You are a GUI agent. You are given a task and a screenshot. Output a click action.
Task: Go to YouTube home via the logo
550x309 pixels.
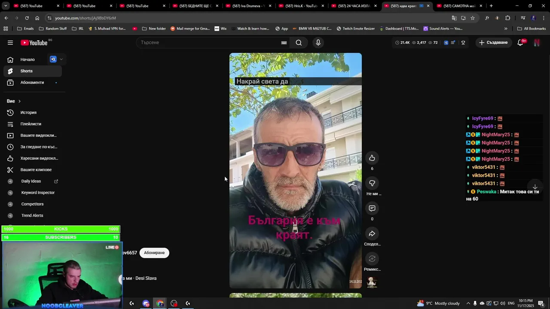(34, 42)
